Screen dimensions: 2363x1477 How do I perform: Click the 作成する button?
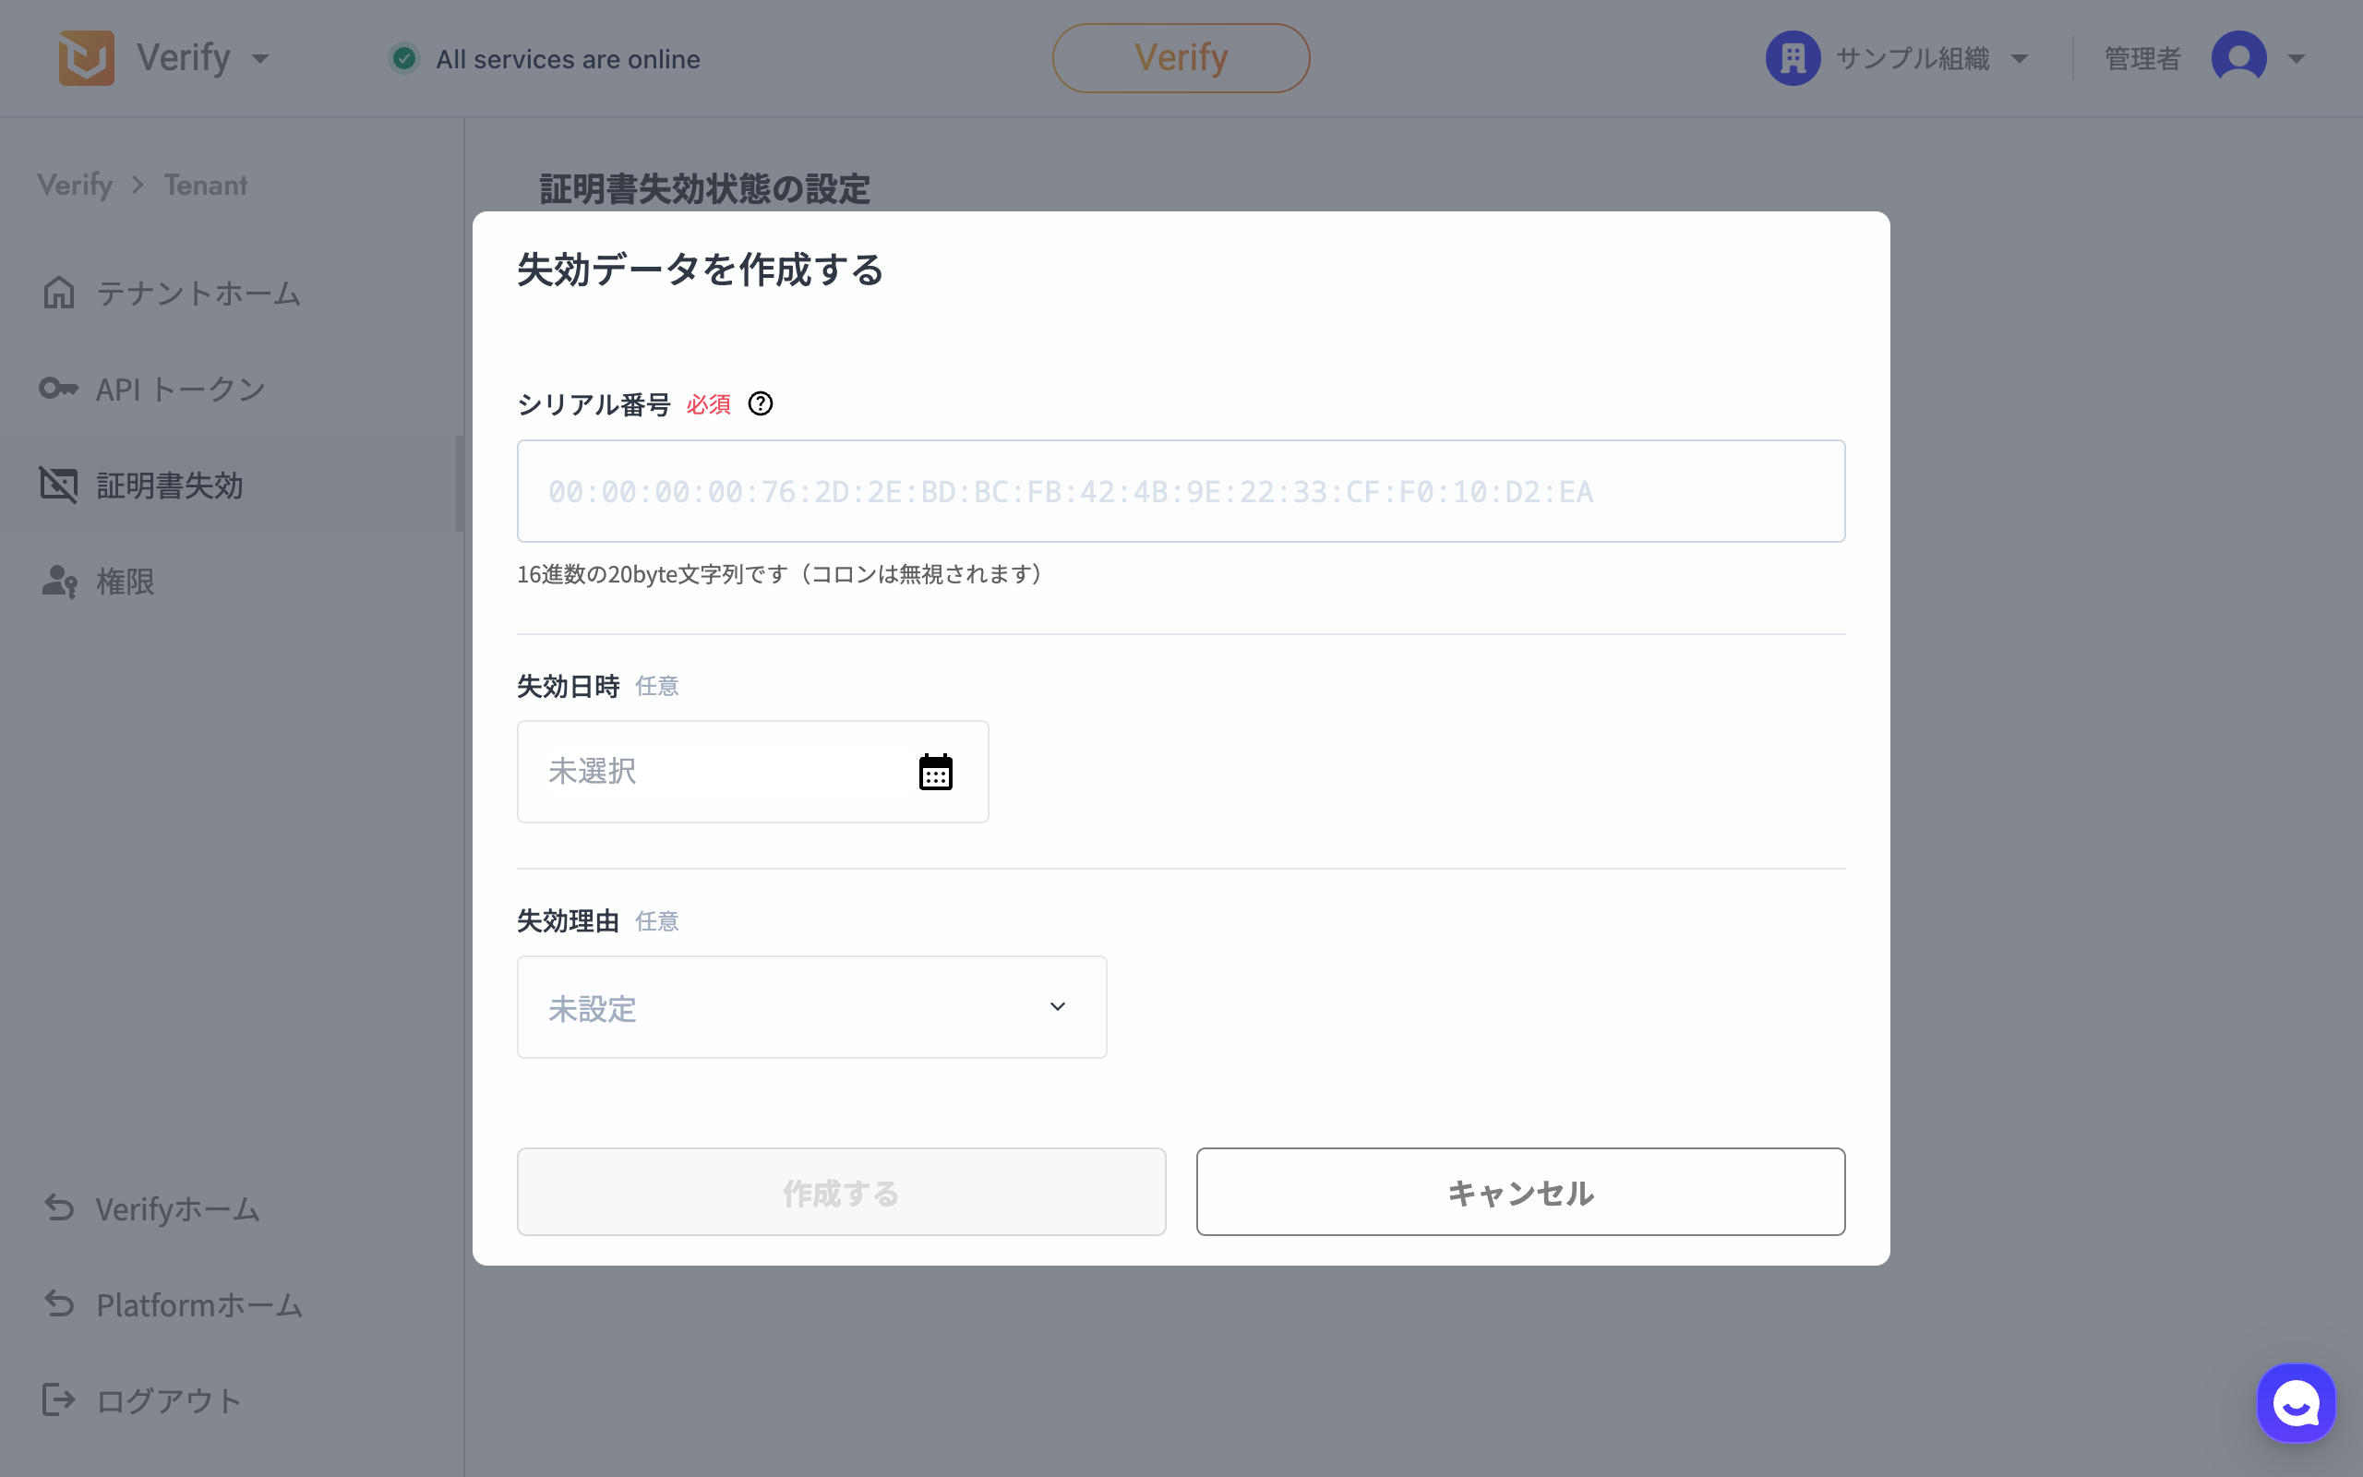coord(841,1192)
